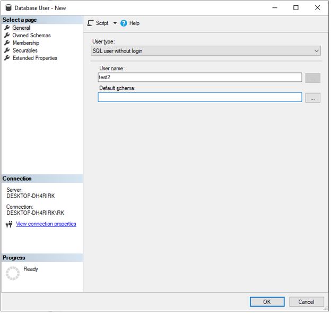
Task: Switch to the Membership page
Action: [x=26, y=43]
